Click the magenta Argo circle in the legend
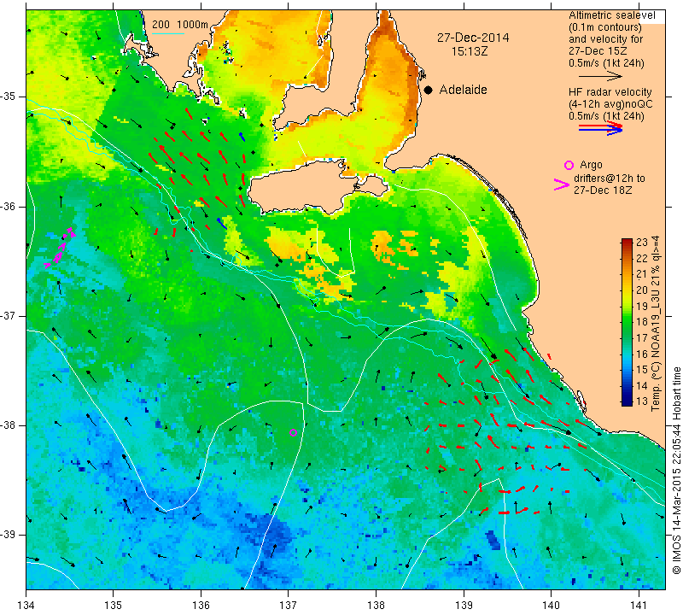Screen dimensions: 683x615 tap(569, 165)
